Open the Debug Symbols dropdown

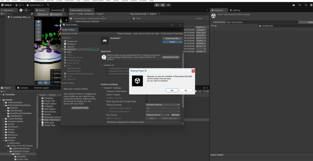point(163,105)
